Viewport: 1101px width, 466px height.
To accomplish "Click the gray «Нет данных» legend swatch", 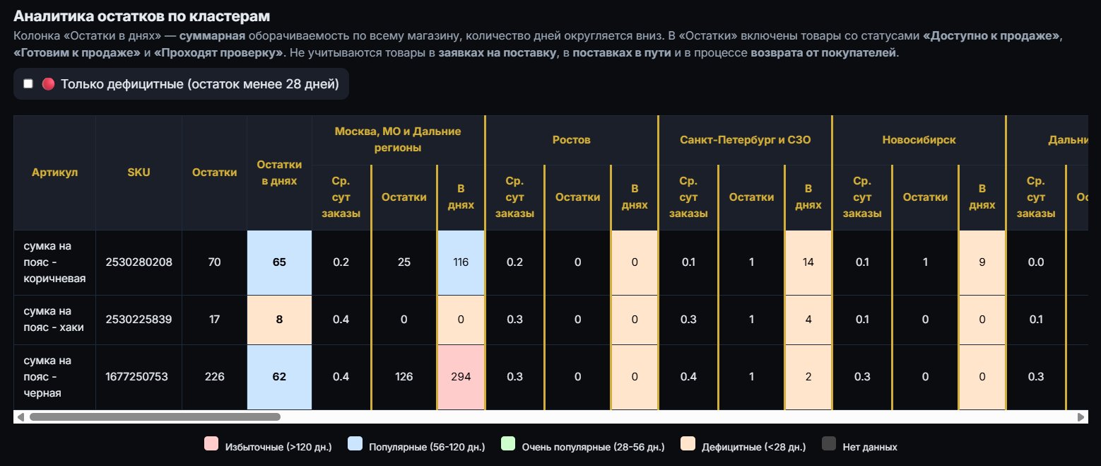I will (830, 445).
